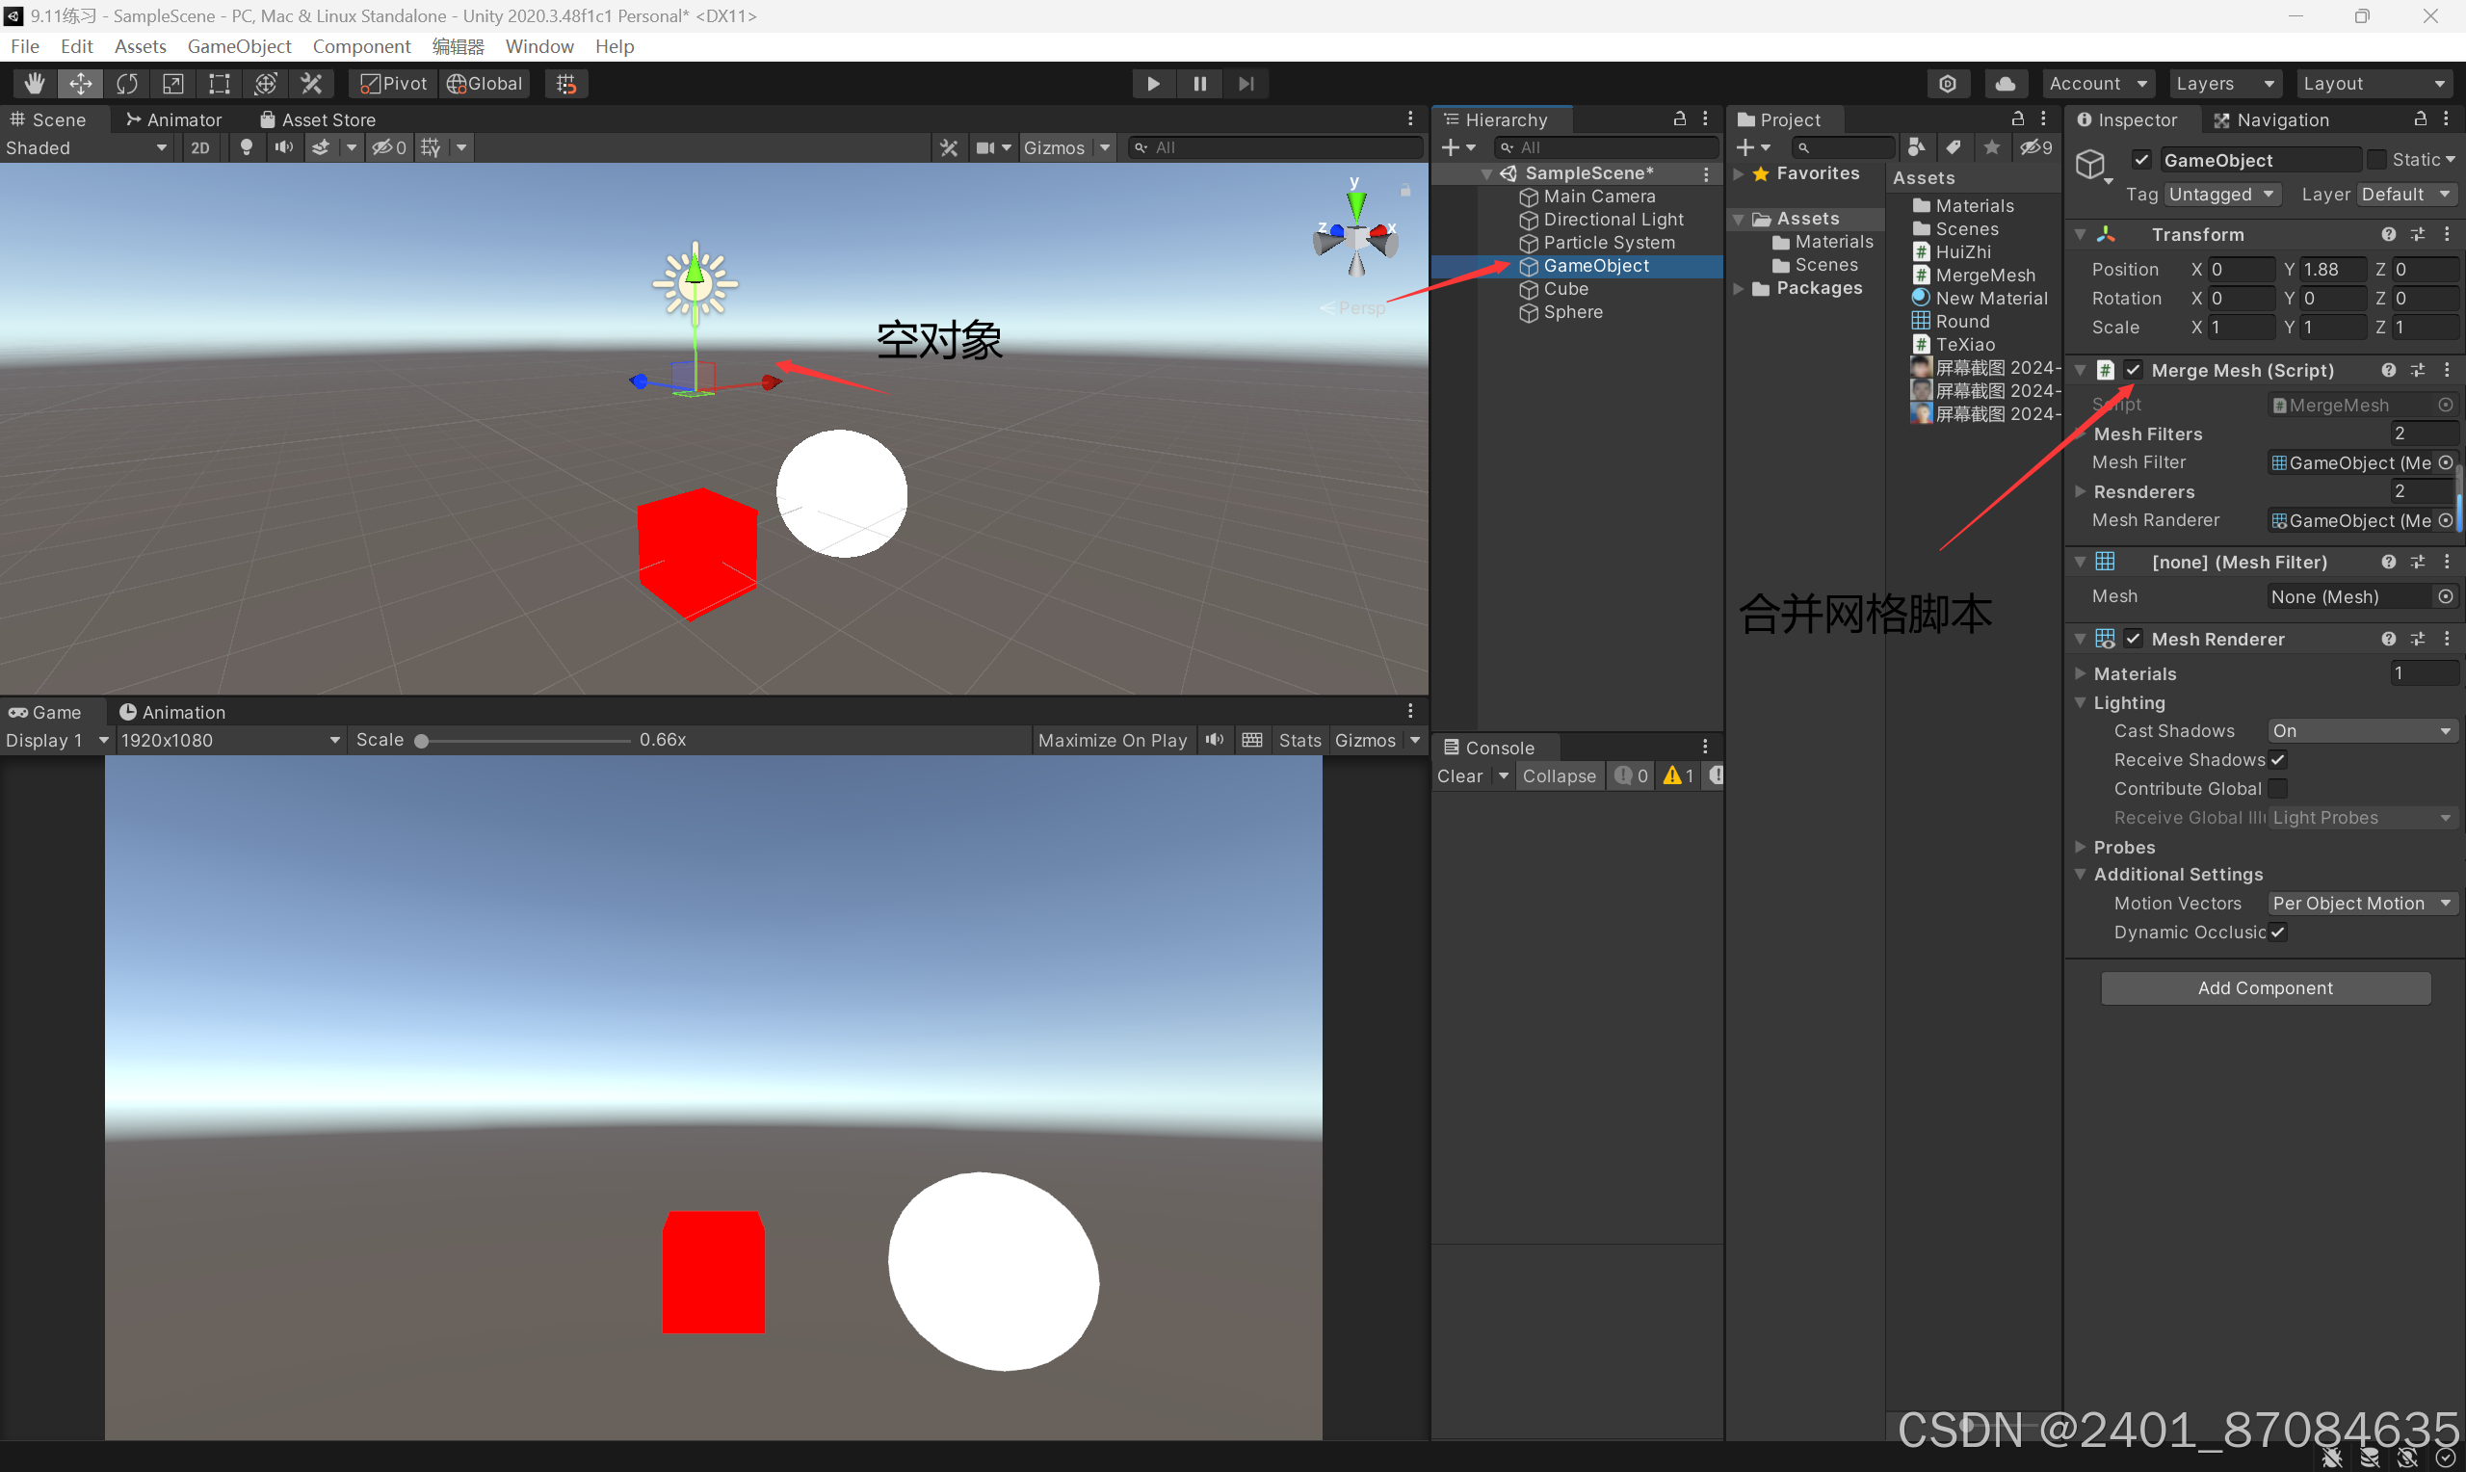The image size is (2466, 1472).
Task: Uncheck the Receive Shadows checkbox
Action: click(x=2277, y=760)
